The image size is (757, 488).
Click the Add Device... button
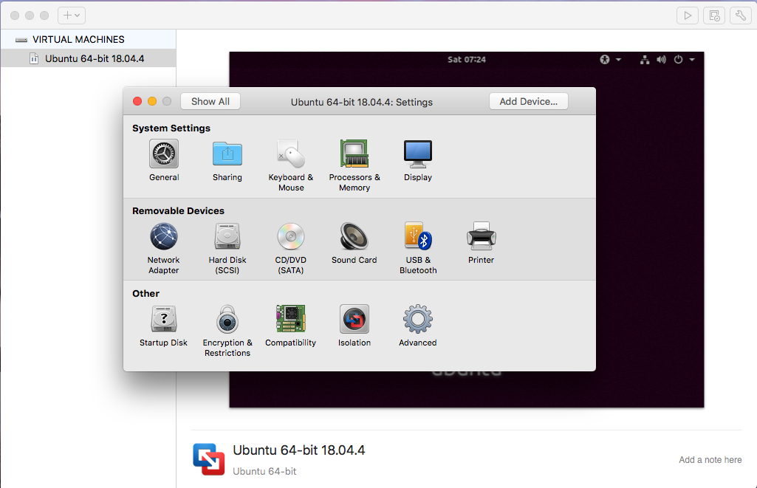529,101
